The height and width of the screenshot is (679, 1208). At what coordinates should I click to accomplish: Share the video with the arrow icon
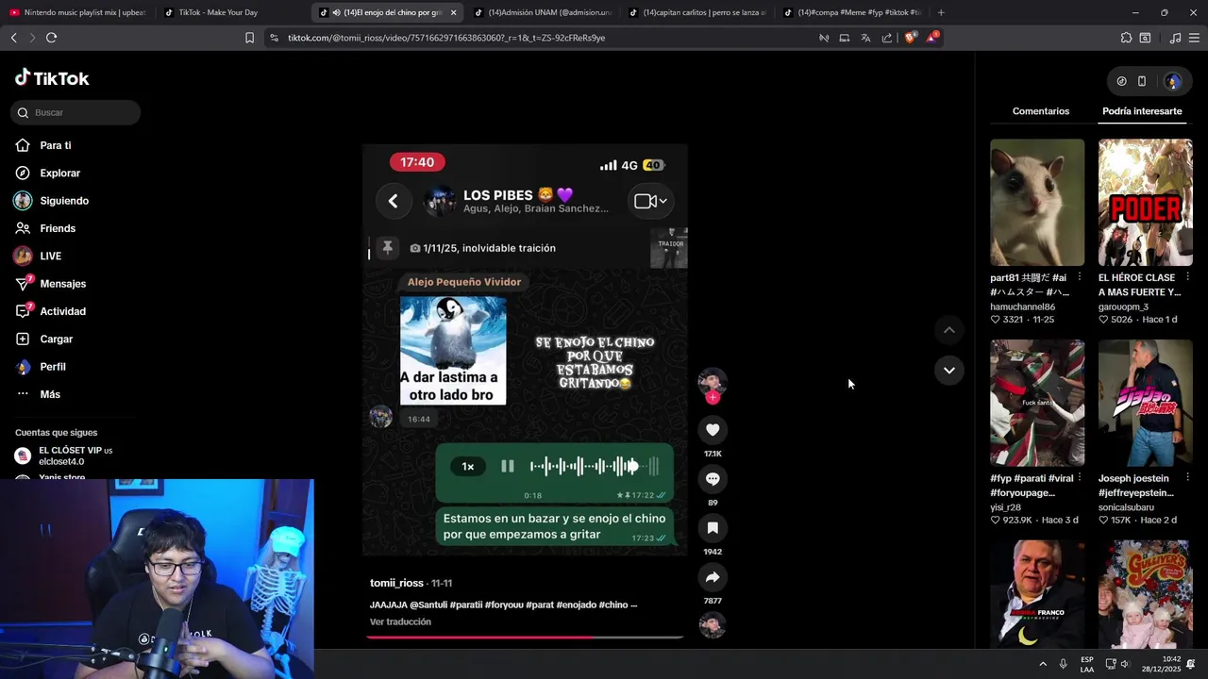713,577
